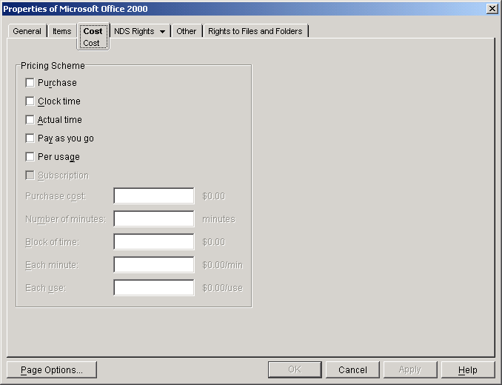This screenshot has width=502, height=385.
Task: Click the "Each use:" field label
Action: point(46,288)
